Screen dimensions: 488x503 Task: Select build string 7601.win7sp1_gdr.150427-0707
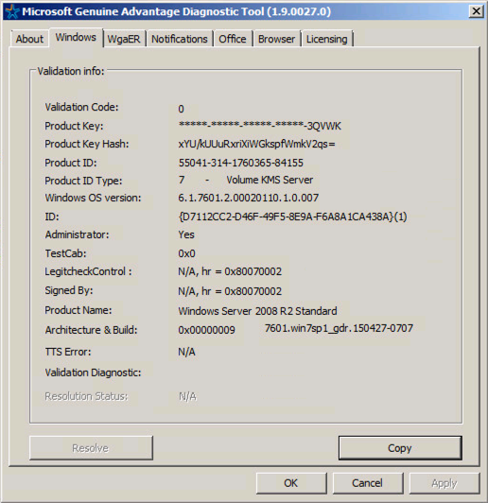pyautogui.click(x=339, y=328)
